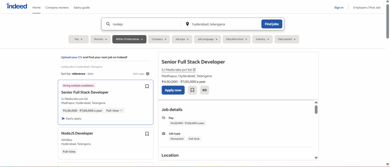This screenshot has width=390, height=167.
Task: Save job with bookmark beside Apply now
Action: [x=192, y=90]
